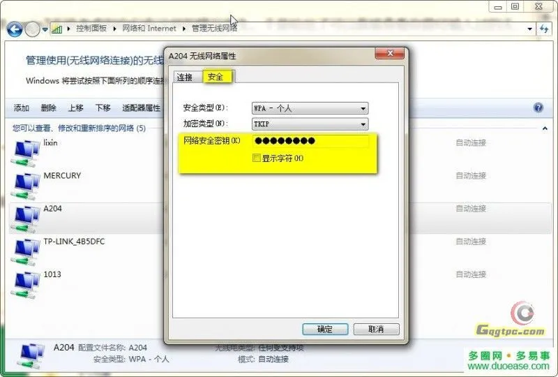Open the dropdown arrow after 控制面板 breadcrumb
The image size is (558, 377).
tap(114, 29)
